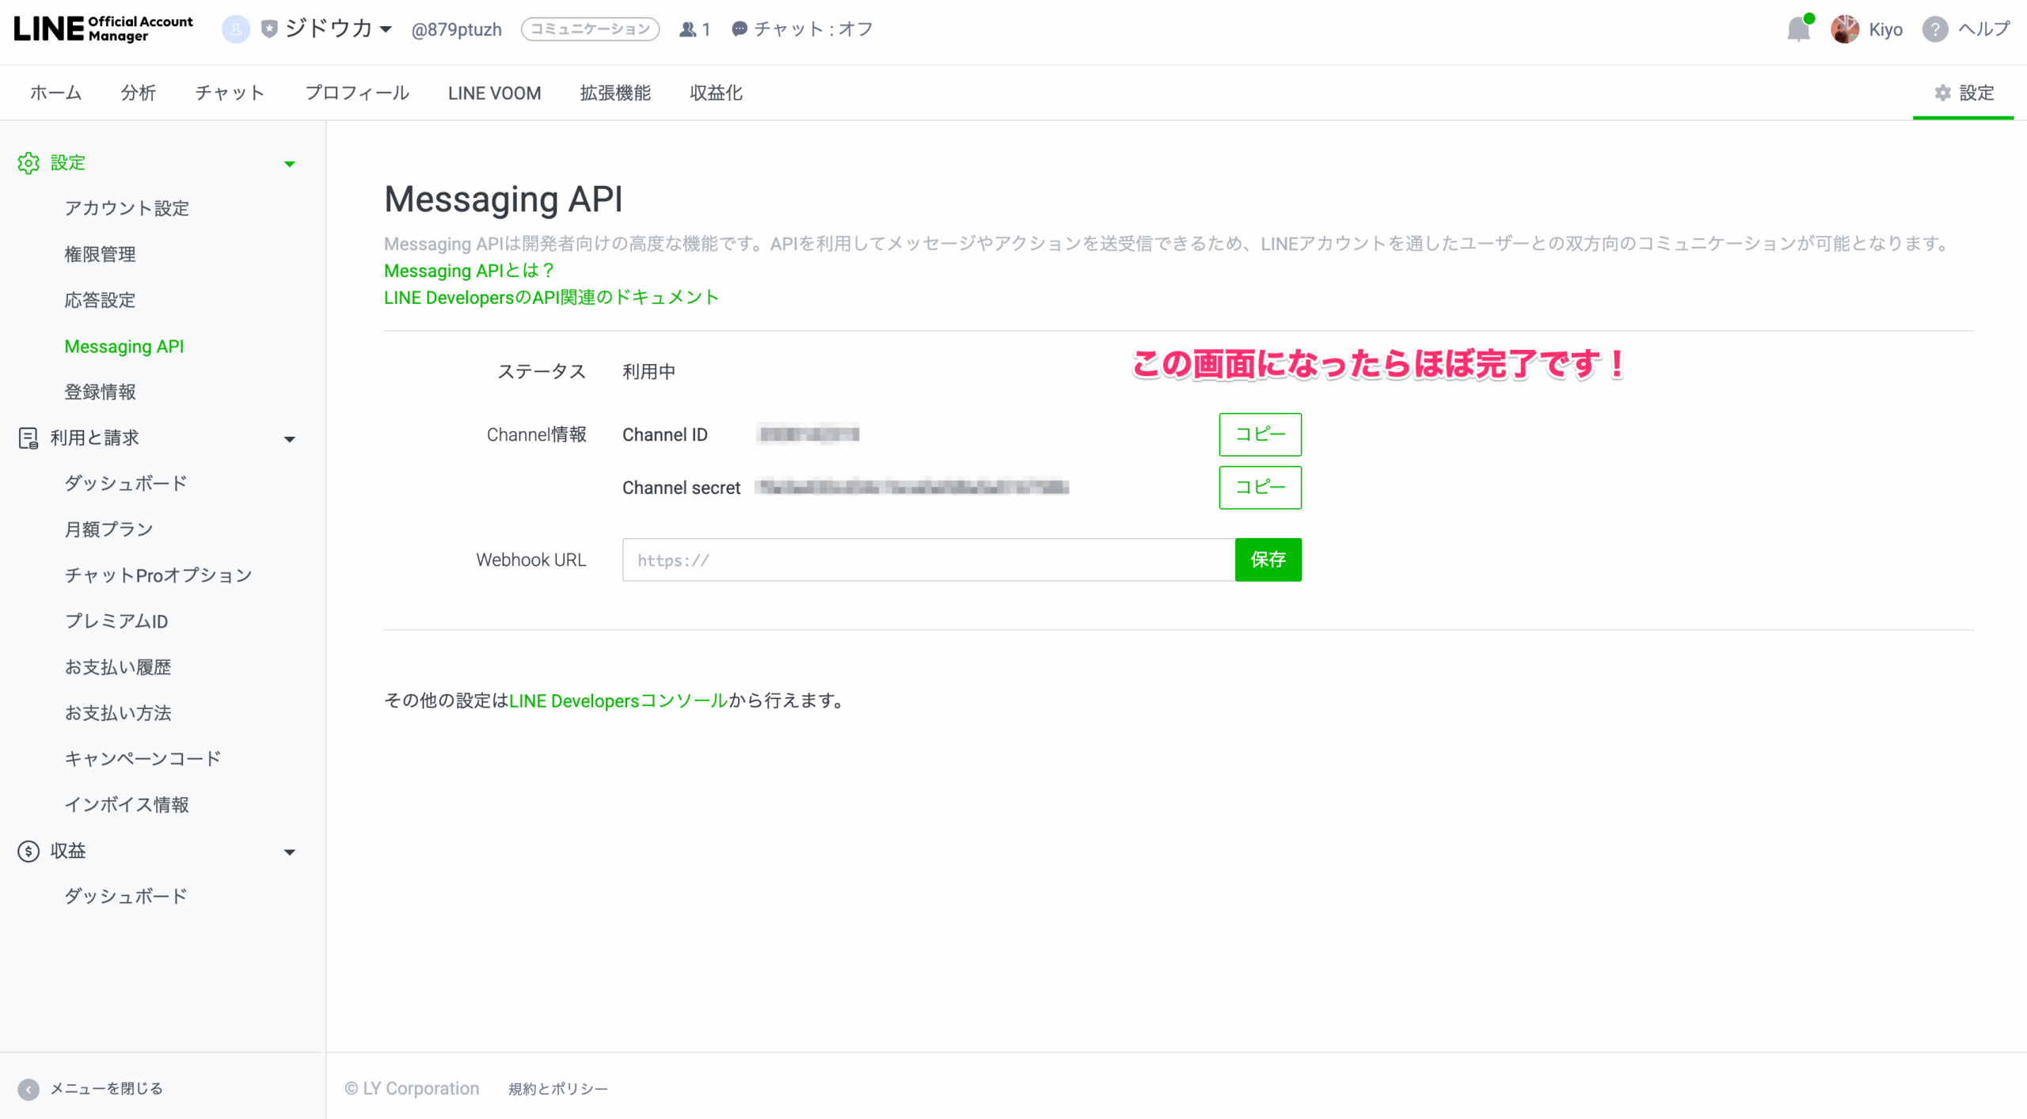Image resolution: width=2027 pixels, height=1119 pixels.
Task: Copy the Channel ID
Action: click(1260, 434)
